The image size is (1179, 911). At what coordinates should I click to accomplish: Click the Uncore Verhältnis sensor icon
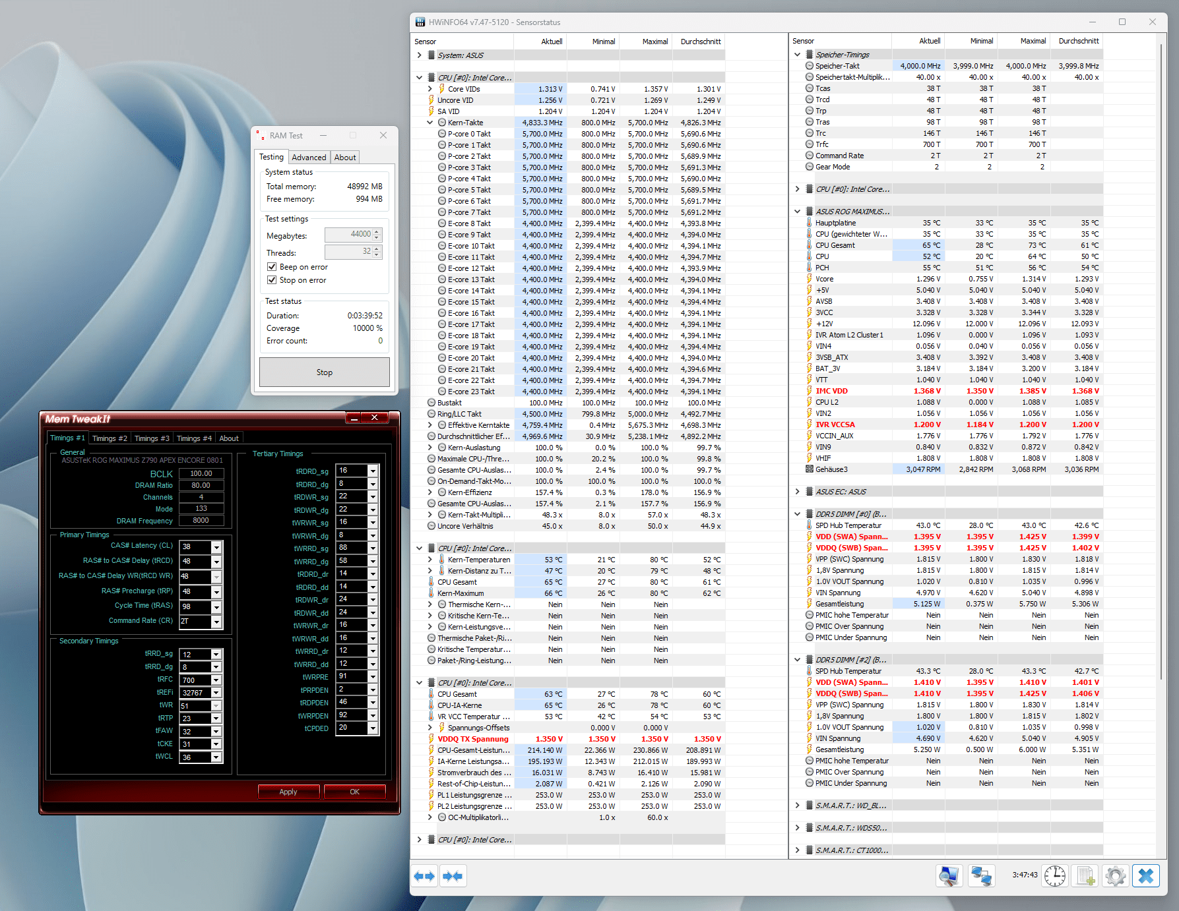(x=431, y=526)
